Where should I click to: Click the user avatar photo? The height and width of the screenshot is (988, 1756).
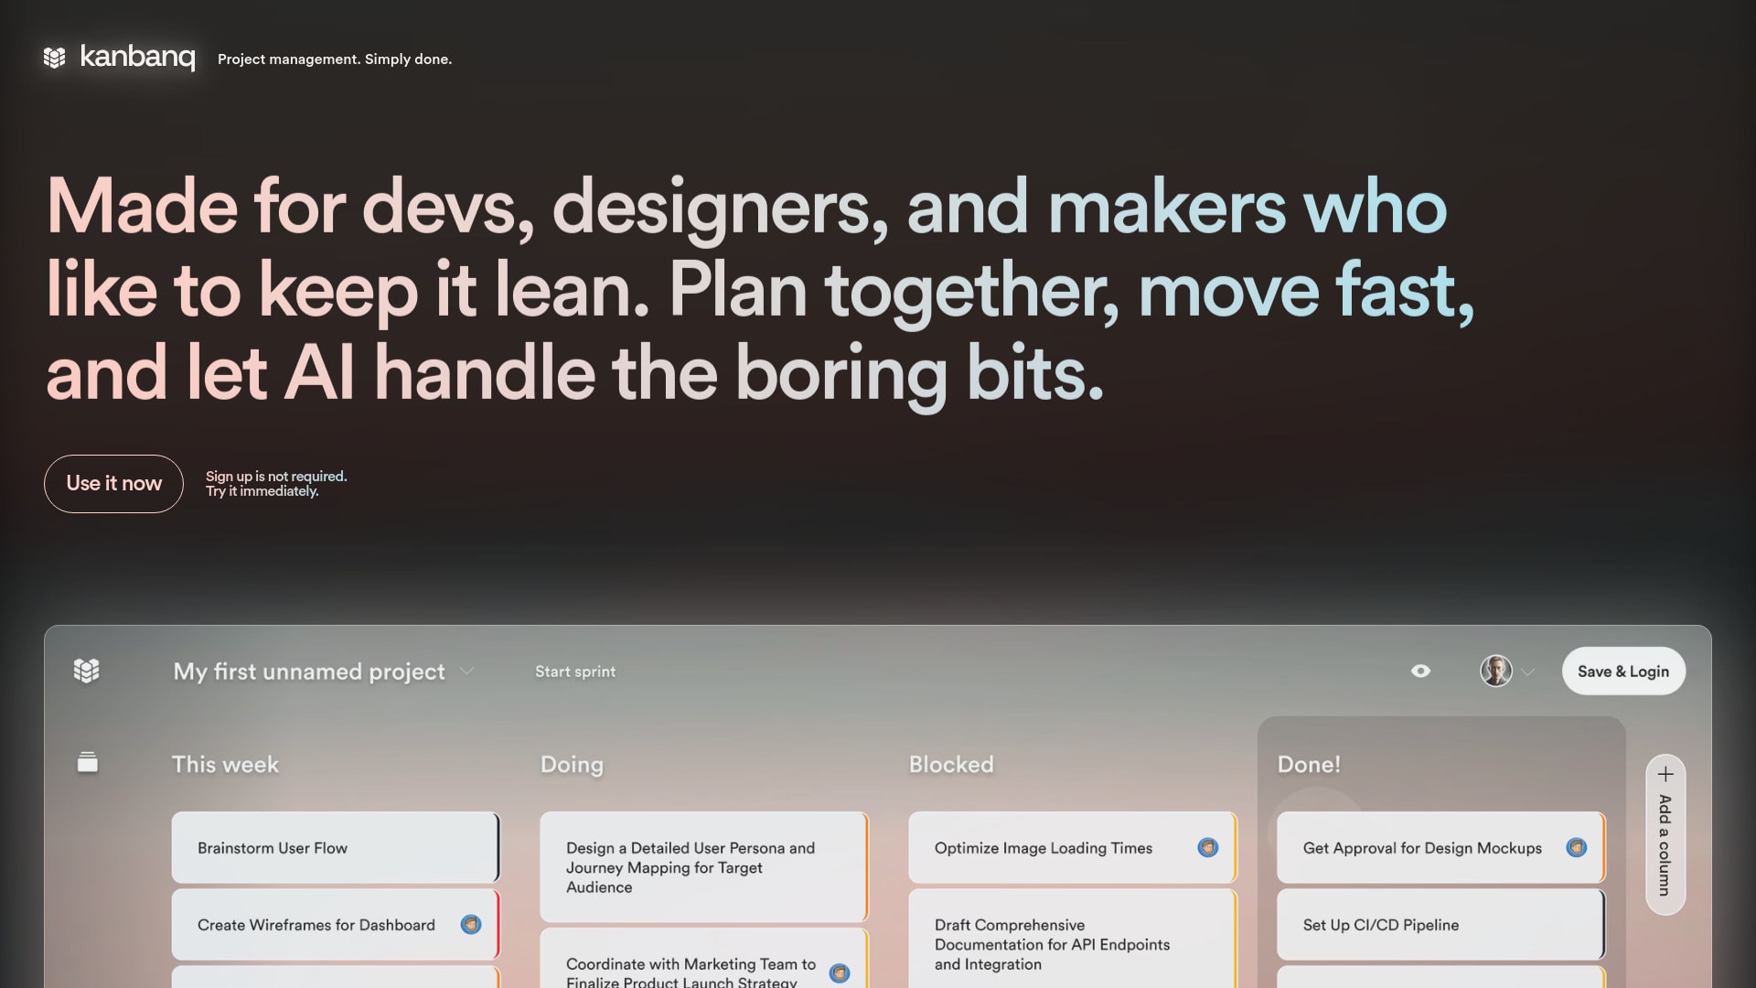pos(1496,671)
